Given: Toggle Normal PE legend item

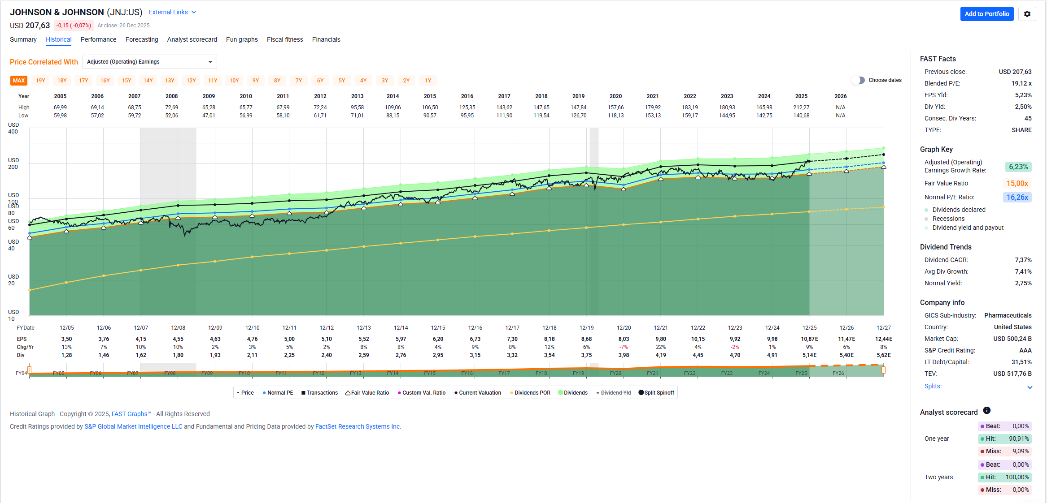Looking at the screenshot, I should coord(278,393).
